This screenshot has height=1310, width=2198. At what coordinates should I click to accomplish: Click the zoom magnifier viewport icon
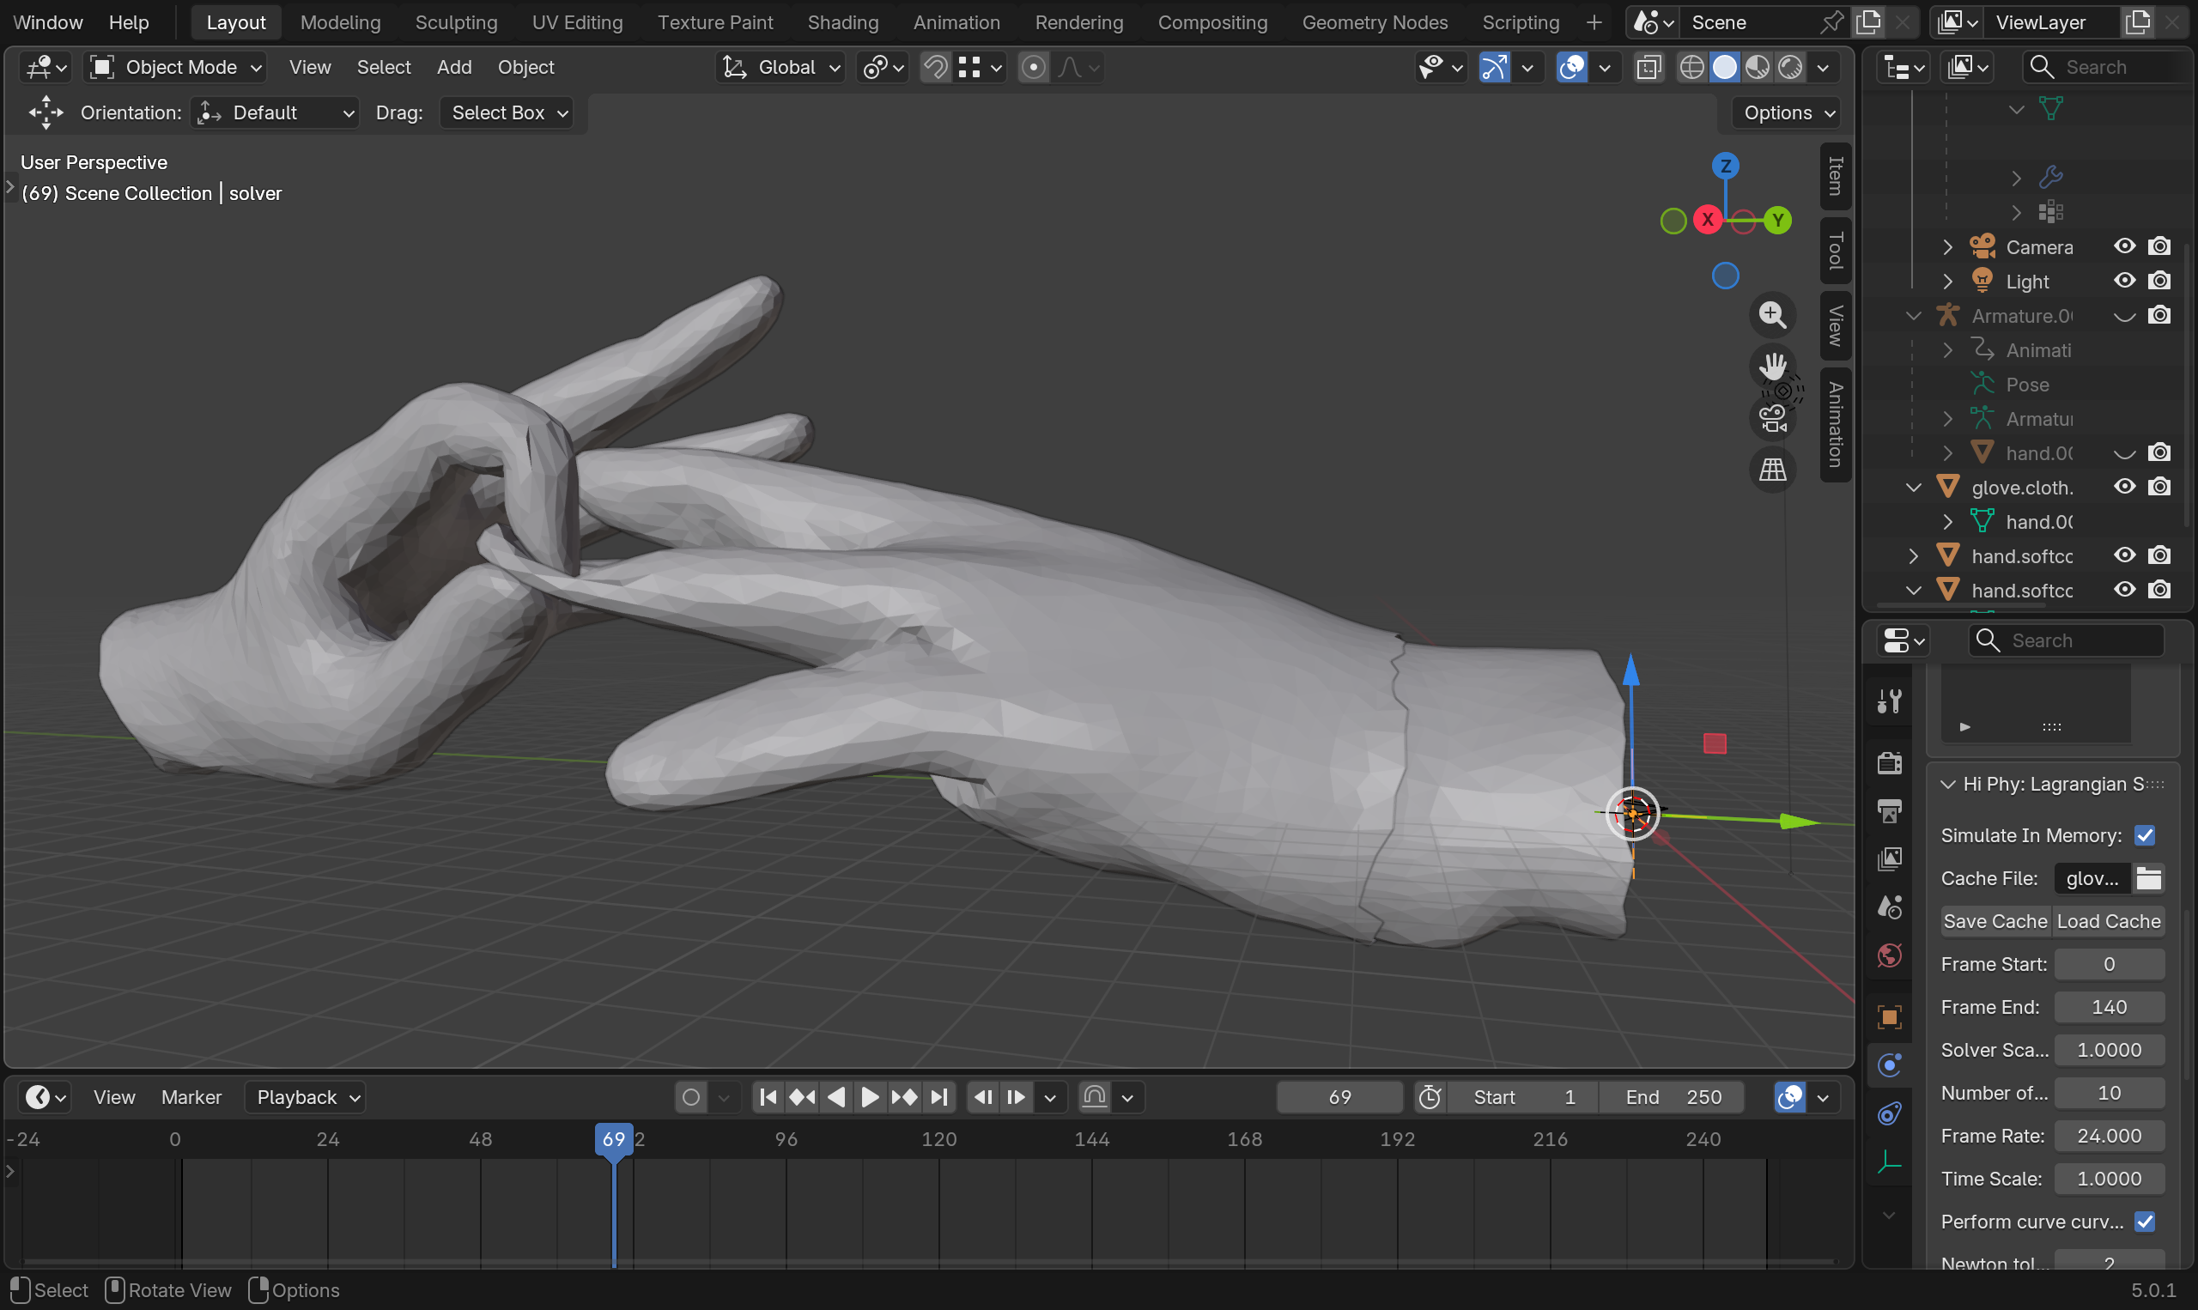pyautogui.click(x=1771, y=315)
